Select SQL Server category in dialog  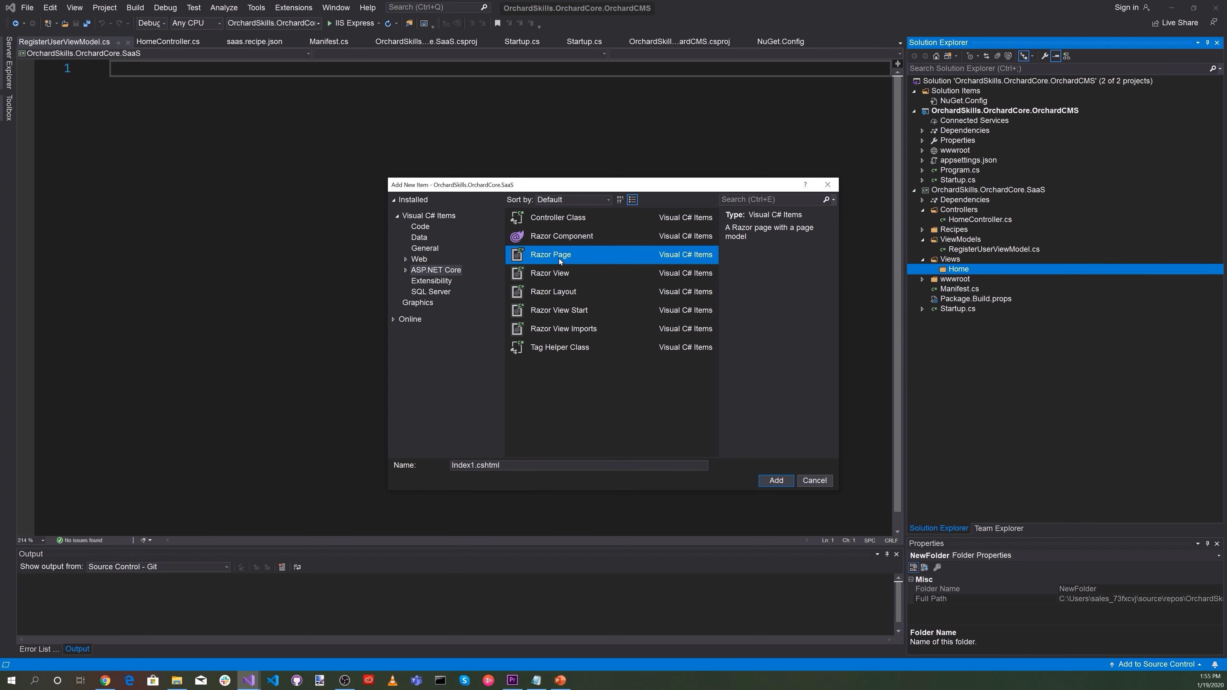[431, 292]
